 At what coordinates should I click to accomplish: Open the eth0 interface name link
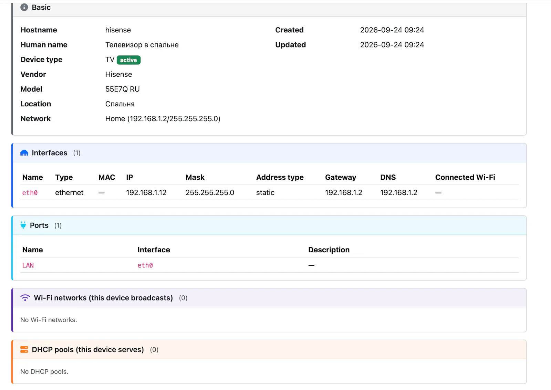[x=30, y=193]
